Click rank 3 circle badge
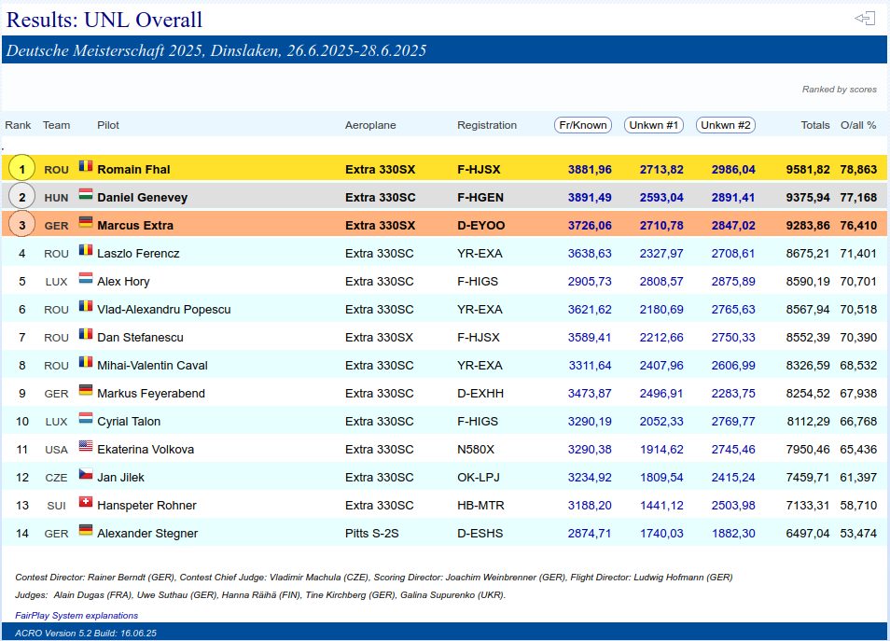Screen dimensions: 890x641 [x=22, y=226]
